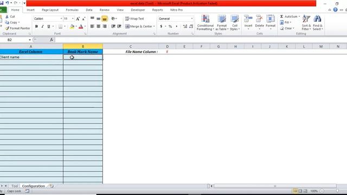Click the horizontal scrollbar
347x195 pixels.
[275, 186]
